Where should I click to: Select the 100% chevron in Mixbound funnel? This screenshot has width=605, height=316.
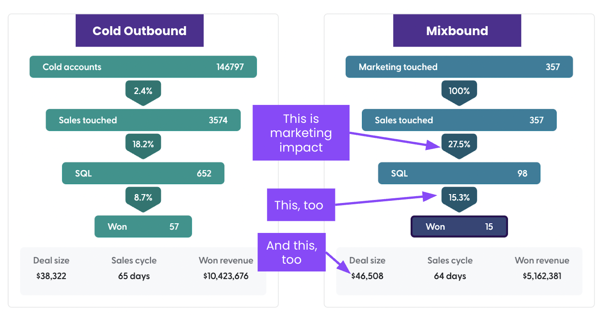point(459,91)
